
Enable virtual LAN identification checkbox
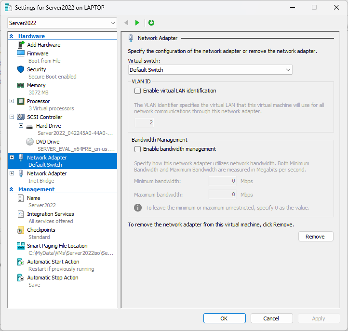[x=138, y=91]
